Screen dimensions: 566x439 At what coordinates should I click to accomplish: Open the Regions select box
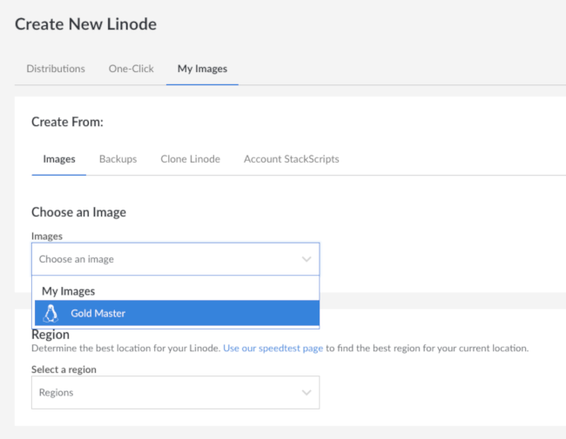(165, 392)
